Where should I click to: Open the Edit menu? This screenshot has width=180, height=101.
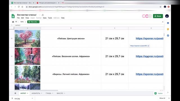click(x=22, y=18)
